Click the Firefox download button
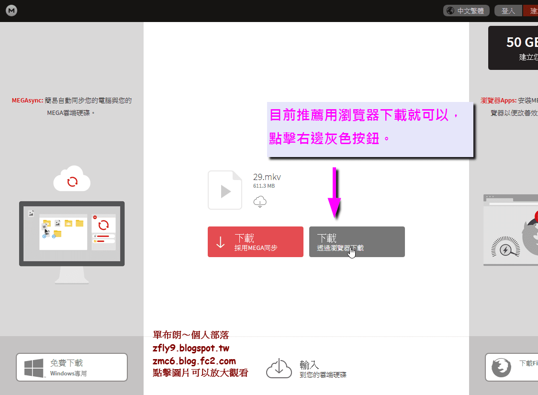Image resolution: width=538 pixels, height=395 pixels. click(x=512, y=367)
